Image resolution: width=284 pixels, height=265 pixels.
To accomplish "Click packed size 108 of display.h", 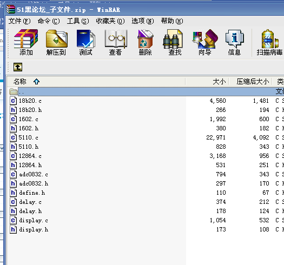I will click(x=264, y=230).
